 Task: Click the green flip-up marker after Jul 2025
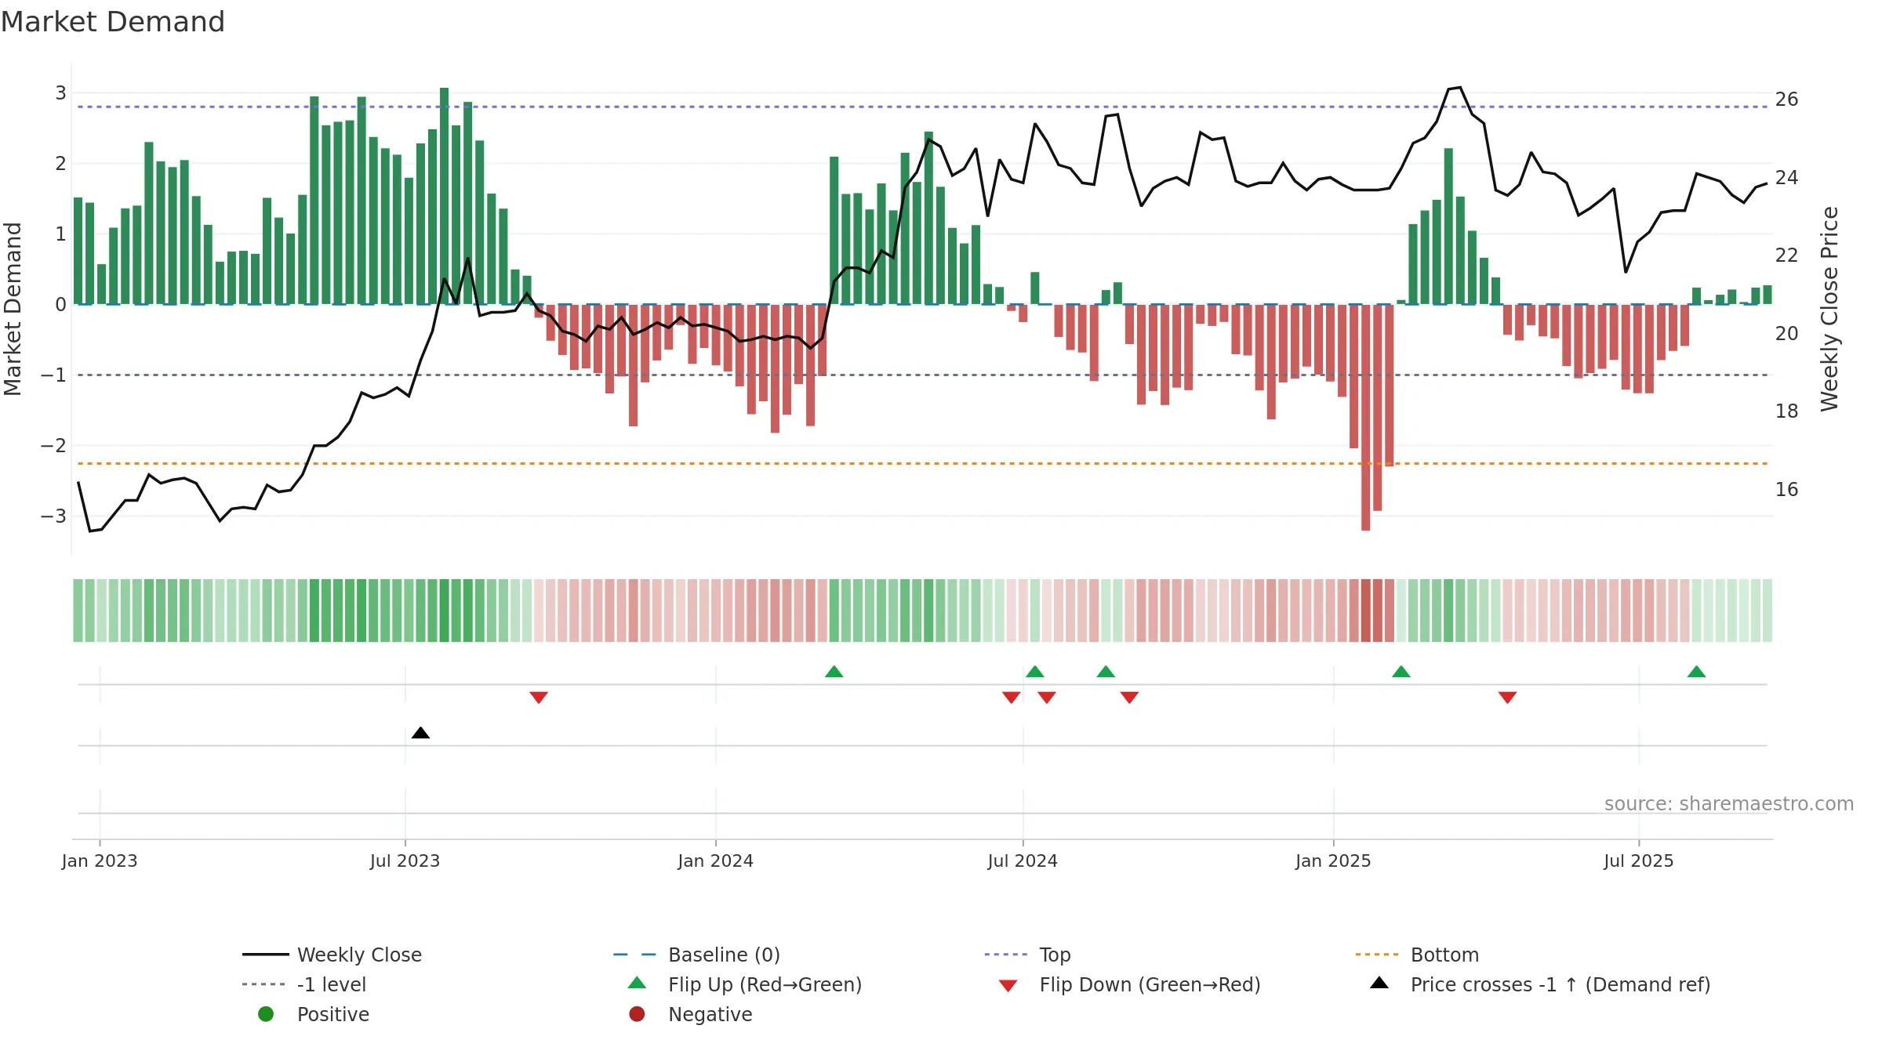pyautogui.click(x=1696, y=672)
